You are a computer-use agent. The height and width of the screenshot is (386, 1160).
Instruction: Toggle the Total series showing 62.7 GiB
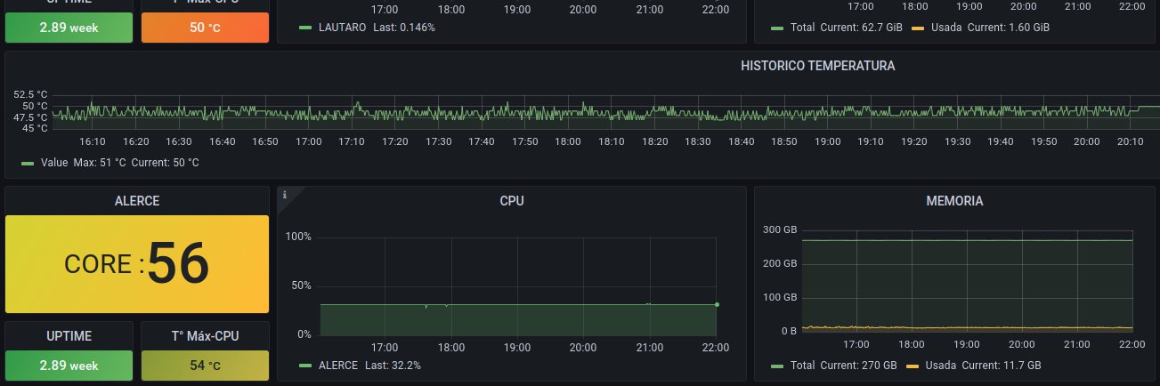point(803,28)
